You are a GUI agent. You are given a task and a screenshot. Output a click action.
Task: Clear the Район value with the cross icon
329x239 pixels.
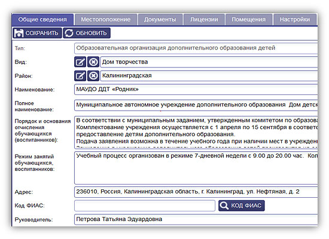pyautogui.click(x=93, y=76)
